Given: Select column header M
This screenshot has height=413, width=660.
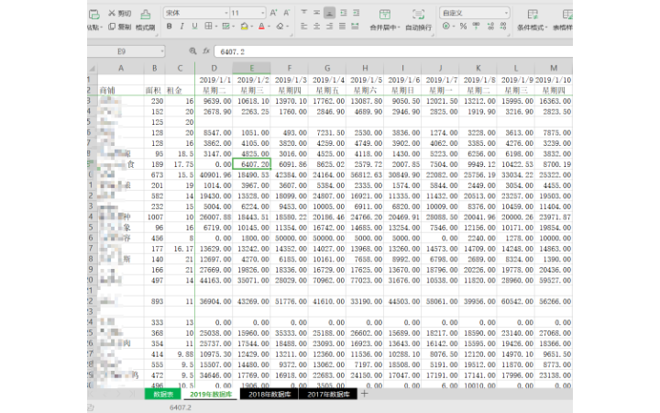Looking at the screenshot, I should click(x=554, y=68).
